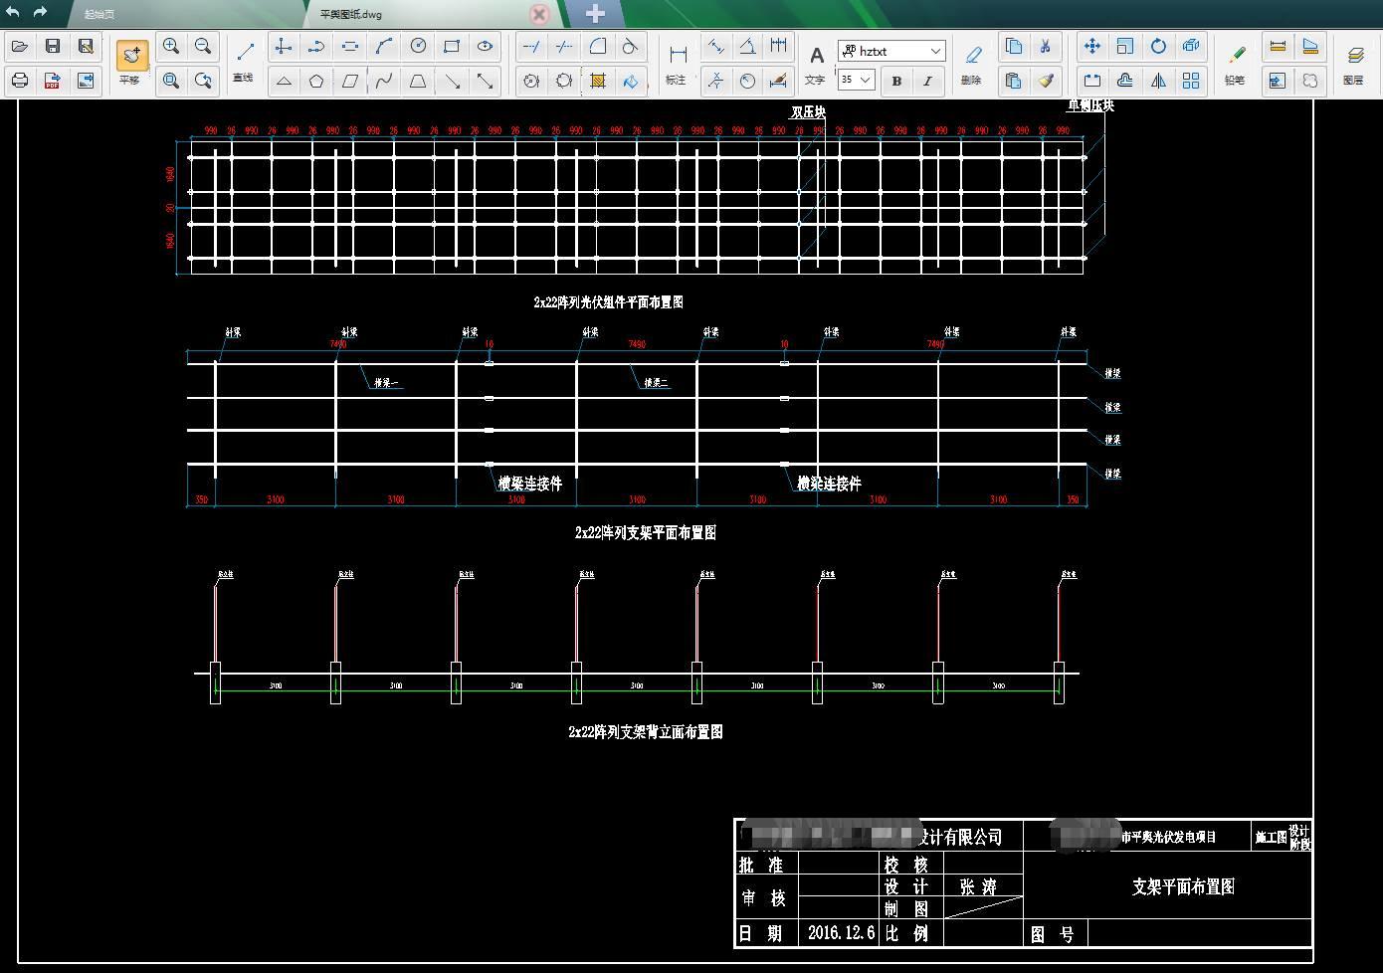Click the print icon

[20, 81]
